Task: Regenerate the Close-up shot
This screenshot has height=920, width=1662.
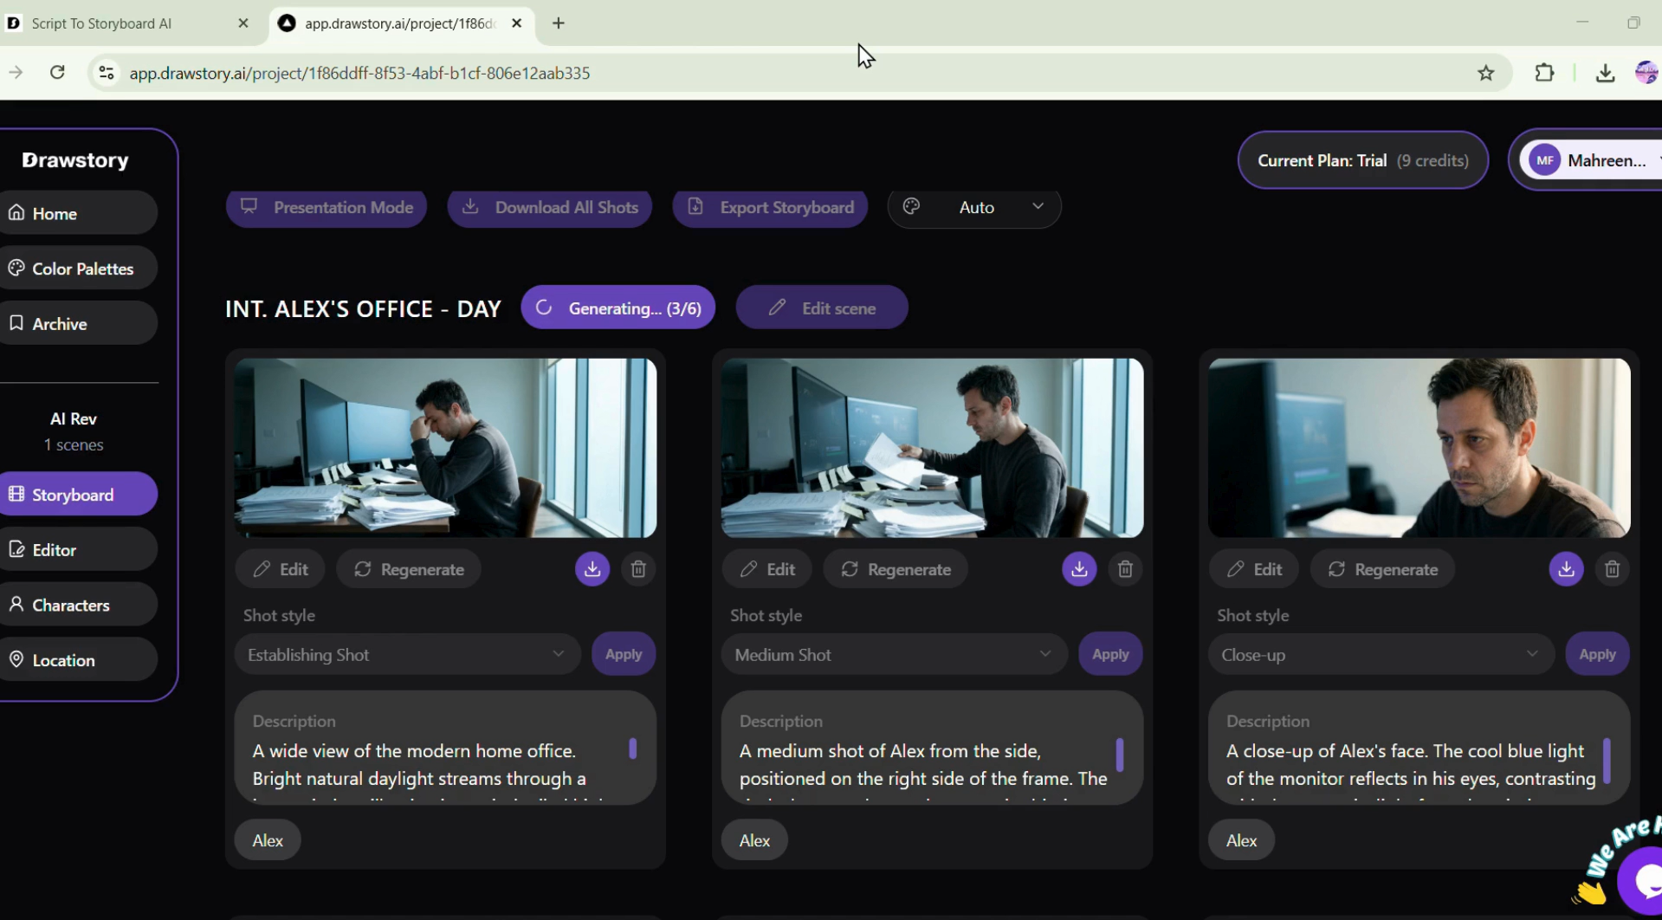Action: tap(1382, 569)
